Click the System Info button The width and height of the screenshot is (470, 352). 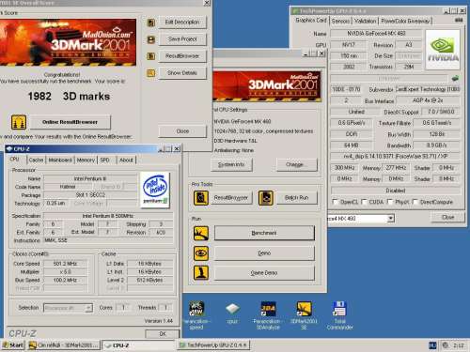pyautogui.click(x=231, y=164)
